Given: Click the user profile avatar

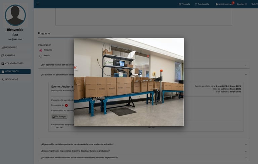Looking at the screenshot, I should click(15, 15).
